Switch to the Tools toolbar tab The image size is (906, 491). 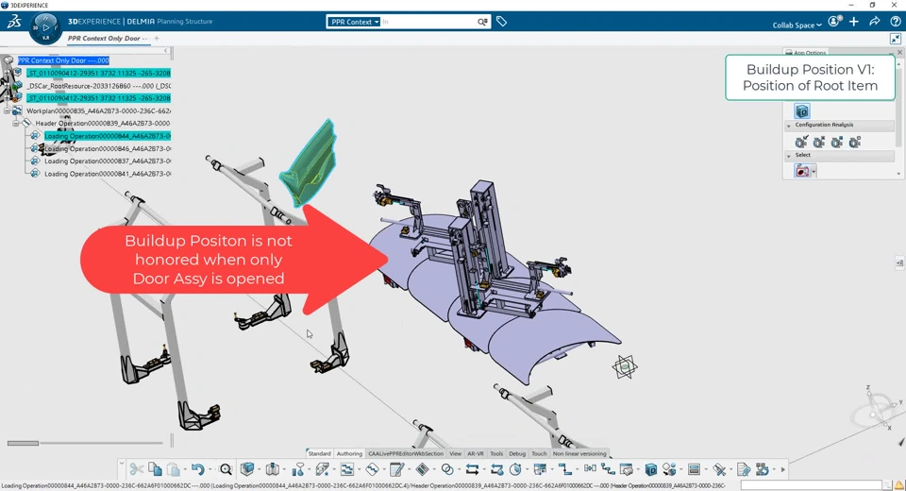(x=496, y=453)
